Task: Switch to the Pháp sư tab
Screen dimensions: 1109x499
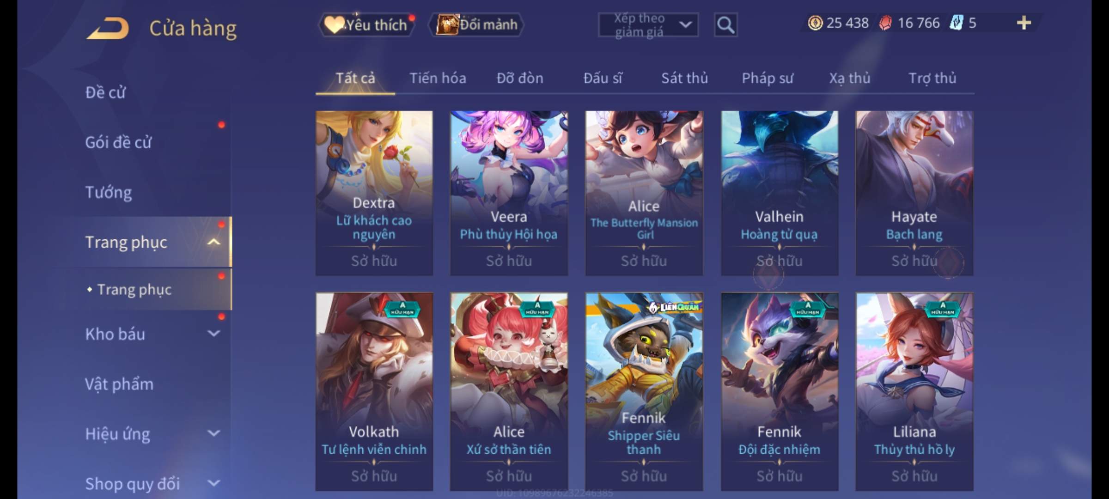Action: [x=767, y=78]
